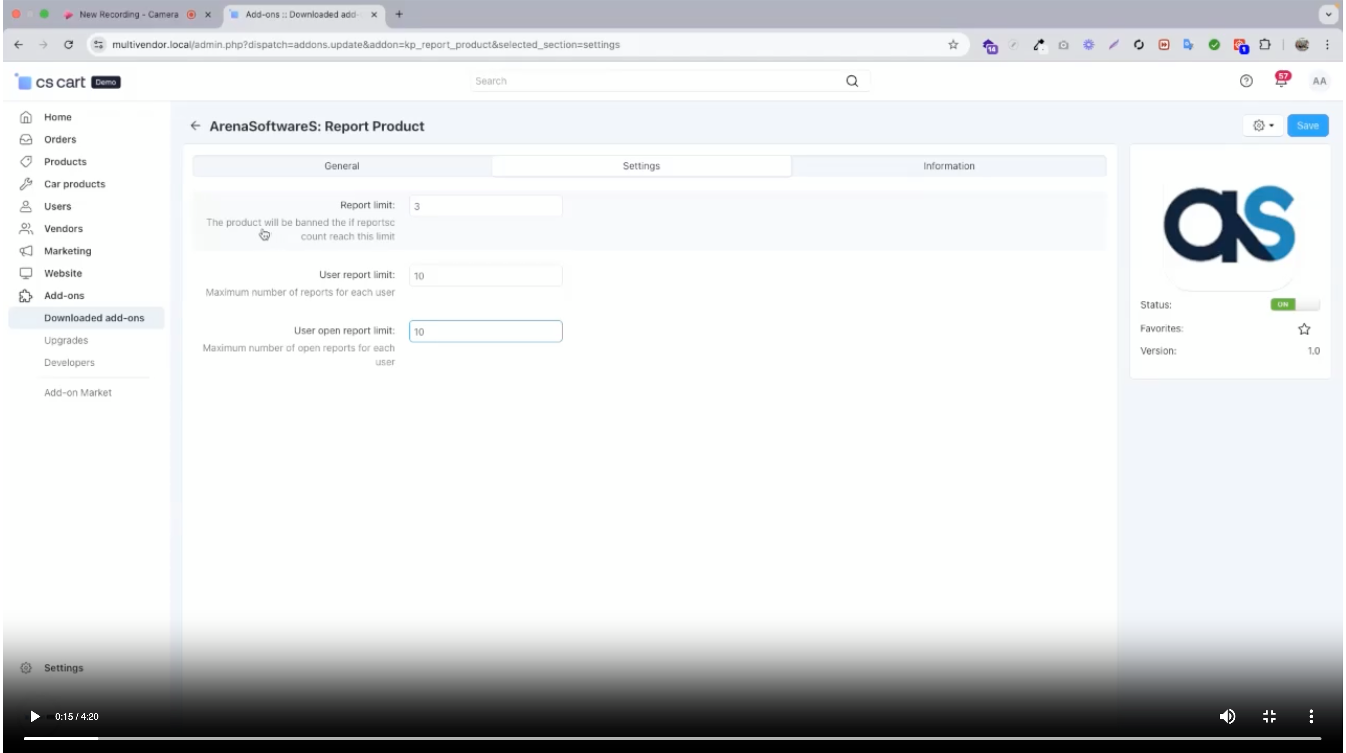Screen dimensions: 1346x753
Task: Click the User report limit field
Action: tap(485, 276)
